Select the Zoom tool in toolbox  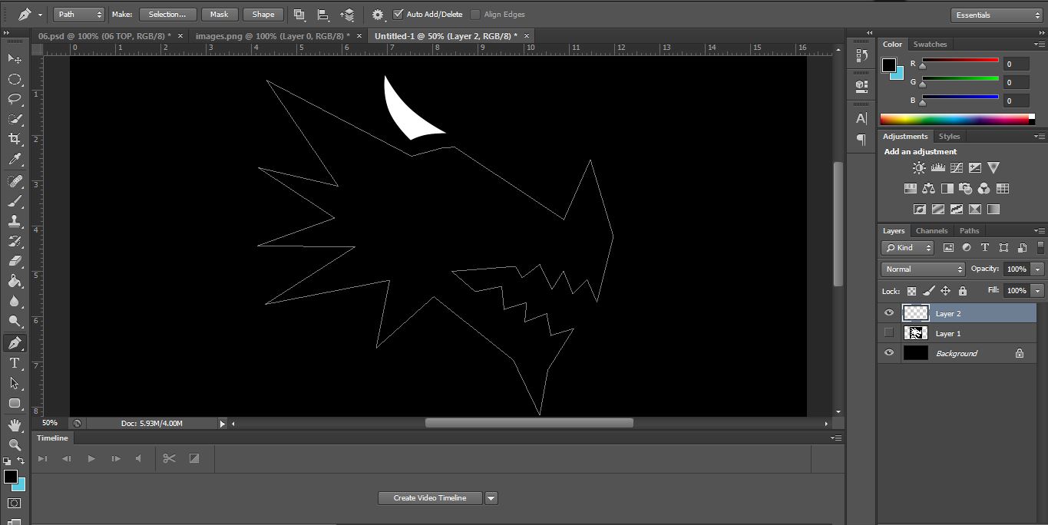click(x=15, y=444)
